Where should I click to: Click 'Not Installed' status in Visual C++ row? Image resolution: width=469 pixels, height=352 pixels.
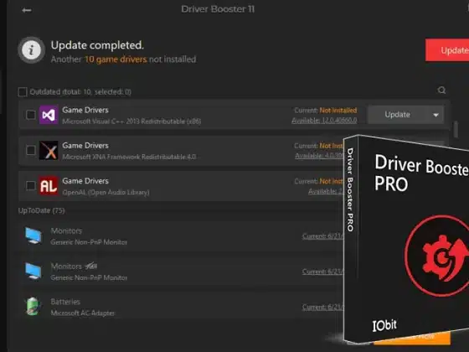coord(338,111)
